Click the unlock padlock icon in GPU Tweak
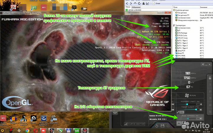 point(210,78)
